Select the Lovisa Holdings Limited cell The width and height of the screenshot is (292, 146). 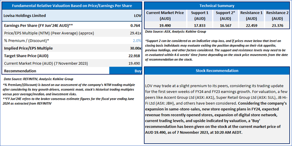click(25, 16)
